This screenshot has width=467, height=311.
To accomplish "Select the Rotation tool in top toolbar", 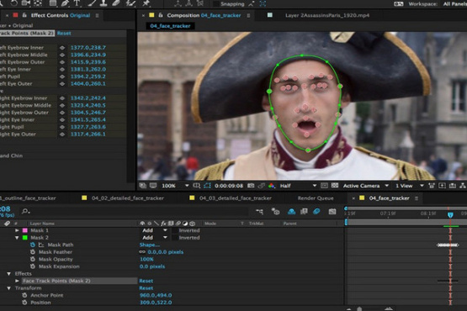I will (14, 3).
